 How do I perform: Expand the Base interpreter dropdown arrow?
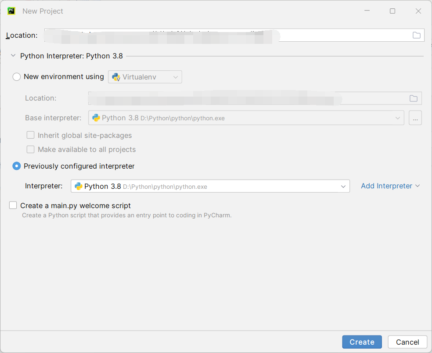tap(397, 118)
